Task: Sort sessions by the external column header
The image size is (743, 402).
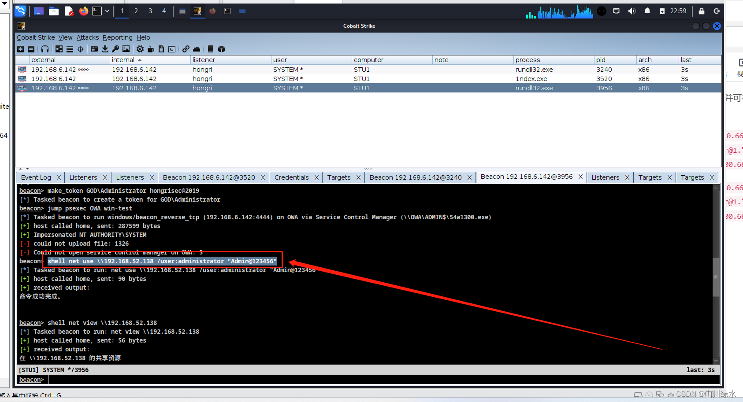Action: [x=69, y=60]
